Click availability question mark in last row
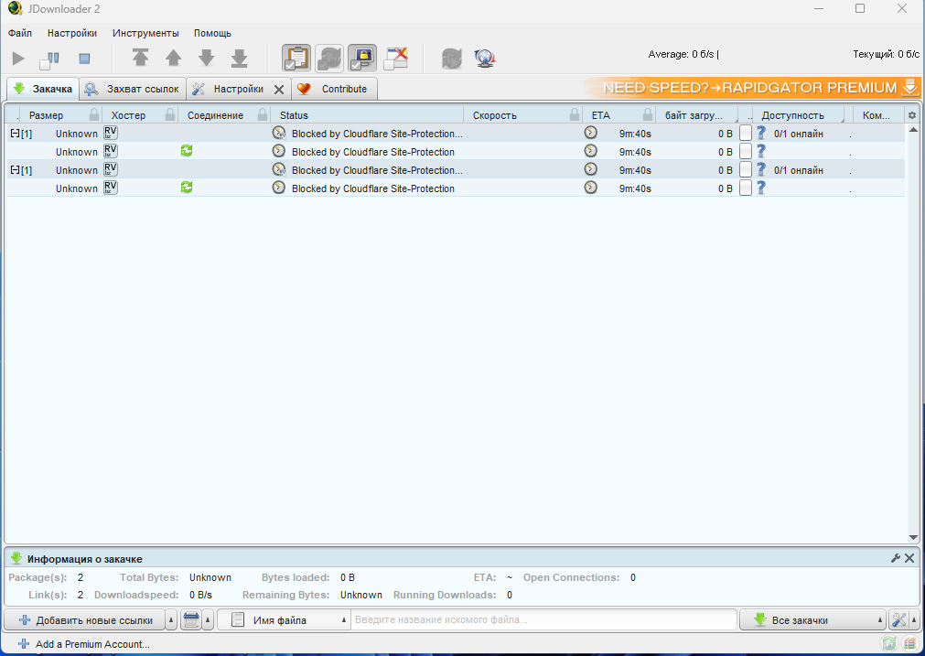This screenshot has width=925, height=656. coord(761,188)
